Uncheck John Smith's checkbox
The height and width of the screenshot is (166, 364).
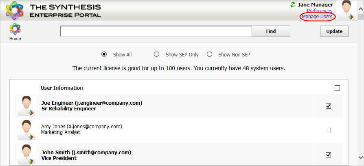point(329,155)
